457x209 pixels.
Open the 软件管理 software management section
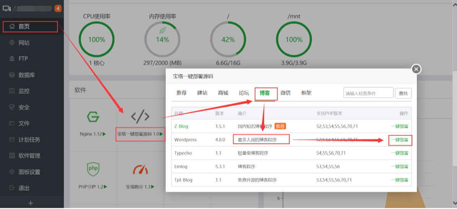(32, 156)
